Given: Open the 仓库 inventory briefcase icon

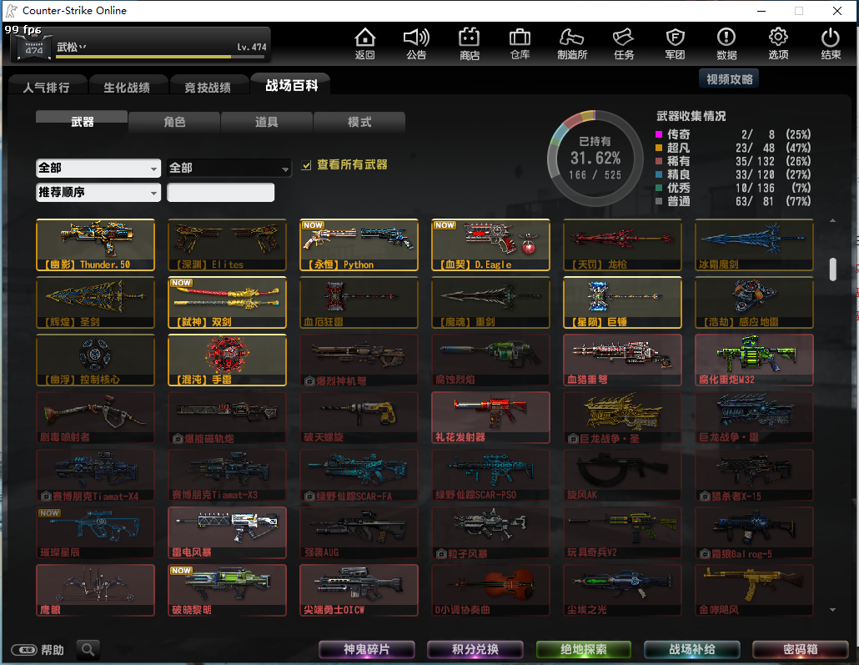Looking at the screenshot, I should [x=520, y=43].
